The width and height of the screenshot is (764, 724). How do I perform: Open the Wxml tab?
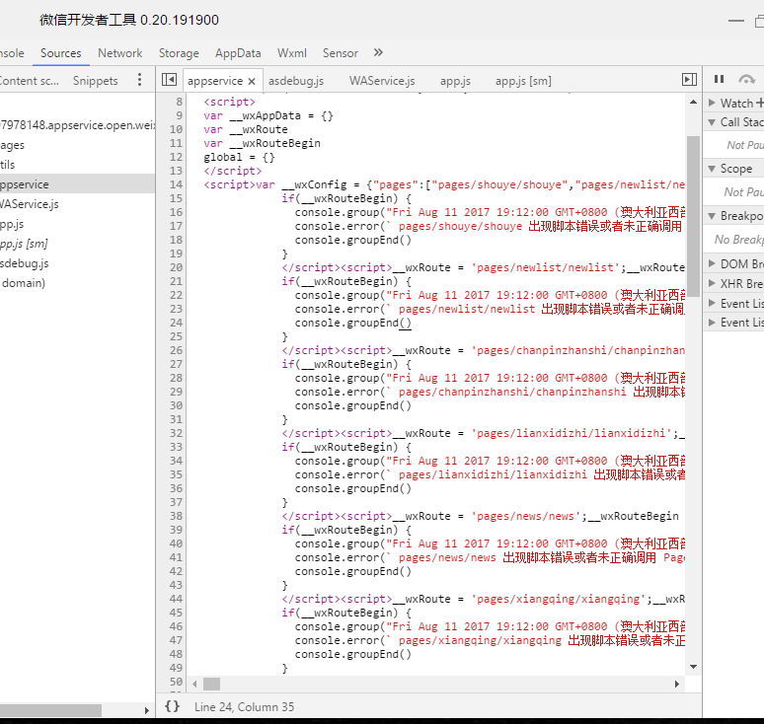coord(292,53)
